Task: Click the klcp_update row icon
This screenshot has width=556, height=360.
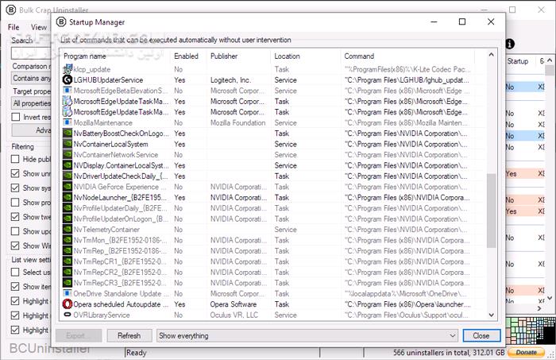Action: click(x=68, y=69)
